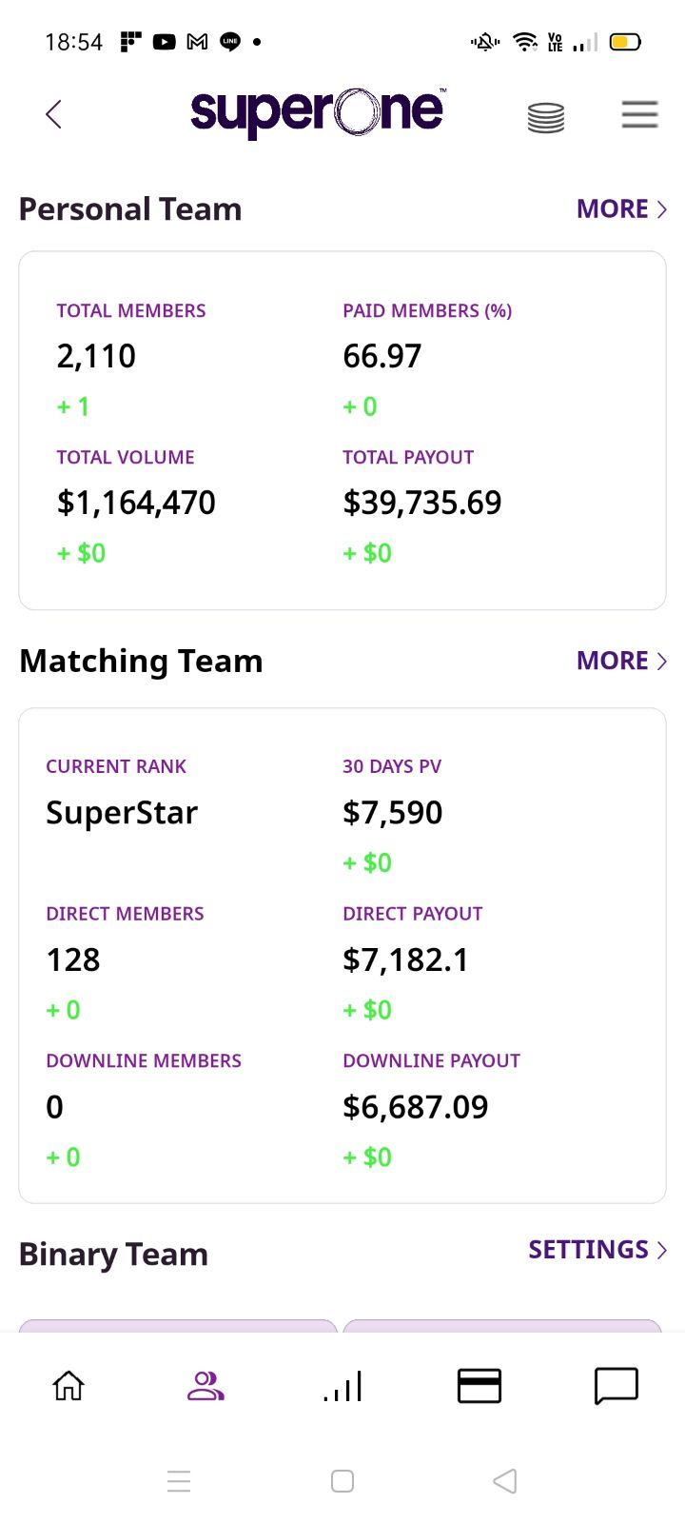Open the chat message icon
This screenshot has width=685, height=1523.
[616, 1386]
